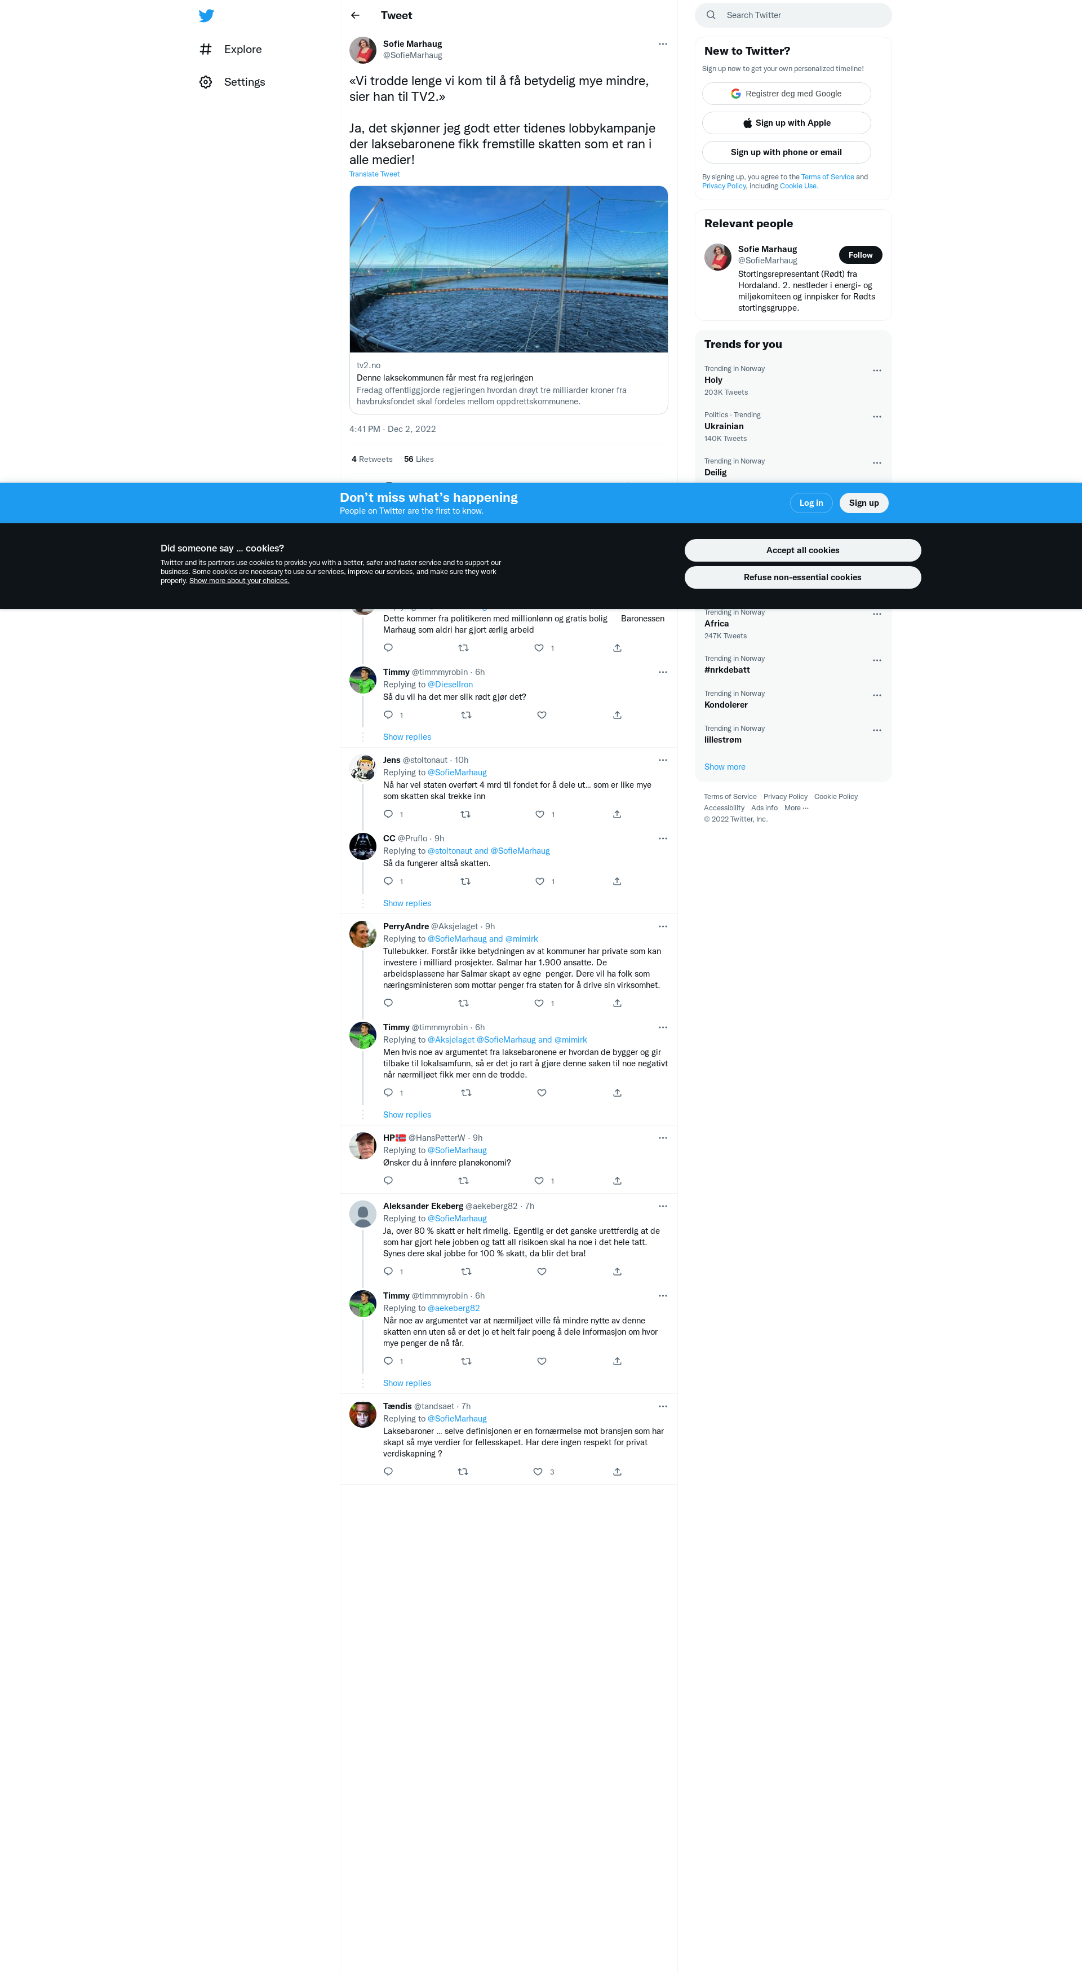
Task: Refuse non-essential cookies
Action: [x=802, y=577]
